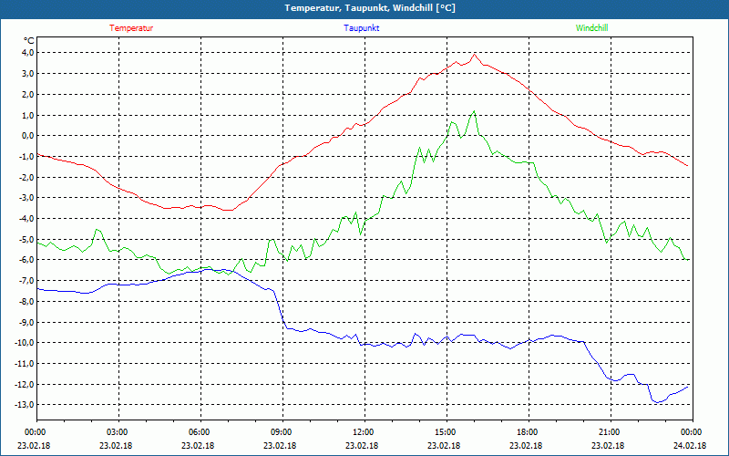Screen dimensions: 729x456
Task: Click the -1,0 y-axis value
Action: pyautogui.click(x=27, y=156)
